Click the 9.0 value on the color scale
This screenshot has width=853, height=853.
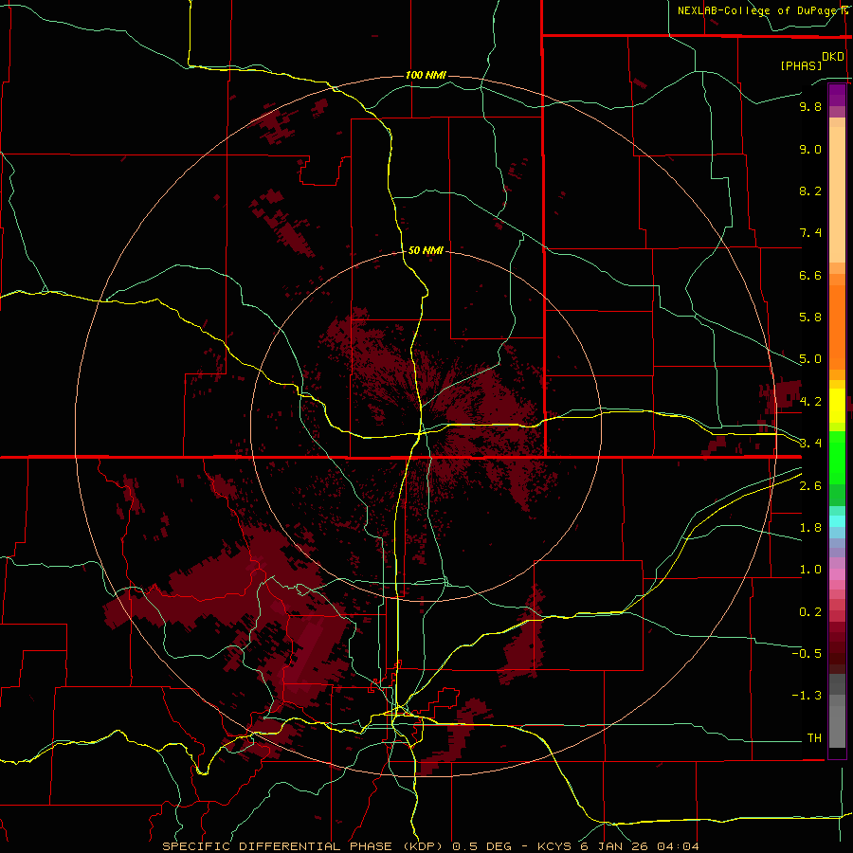click(810, 150)
